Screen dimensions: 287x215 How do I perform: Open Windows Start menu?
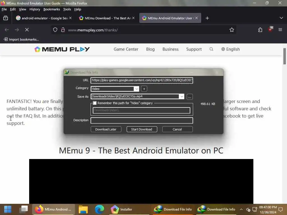tap(8, 209)
